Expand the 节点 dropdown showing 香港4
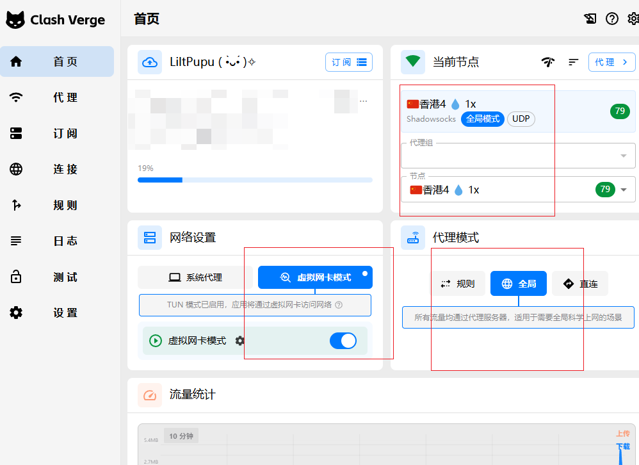 (623, 190)
